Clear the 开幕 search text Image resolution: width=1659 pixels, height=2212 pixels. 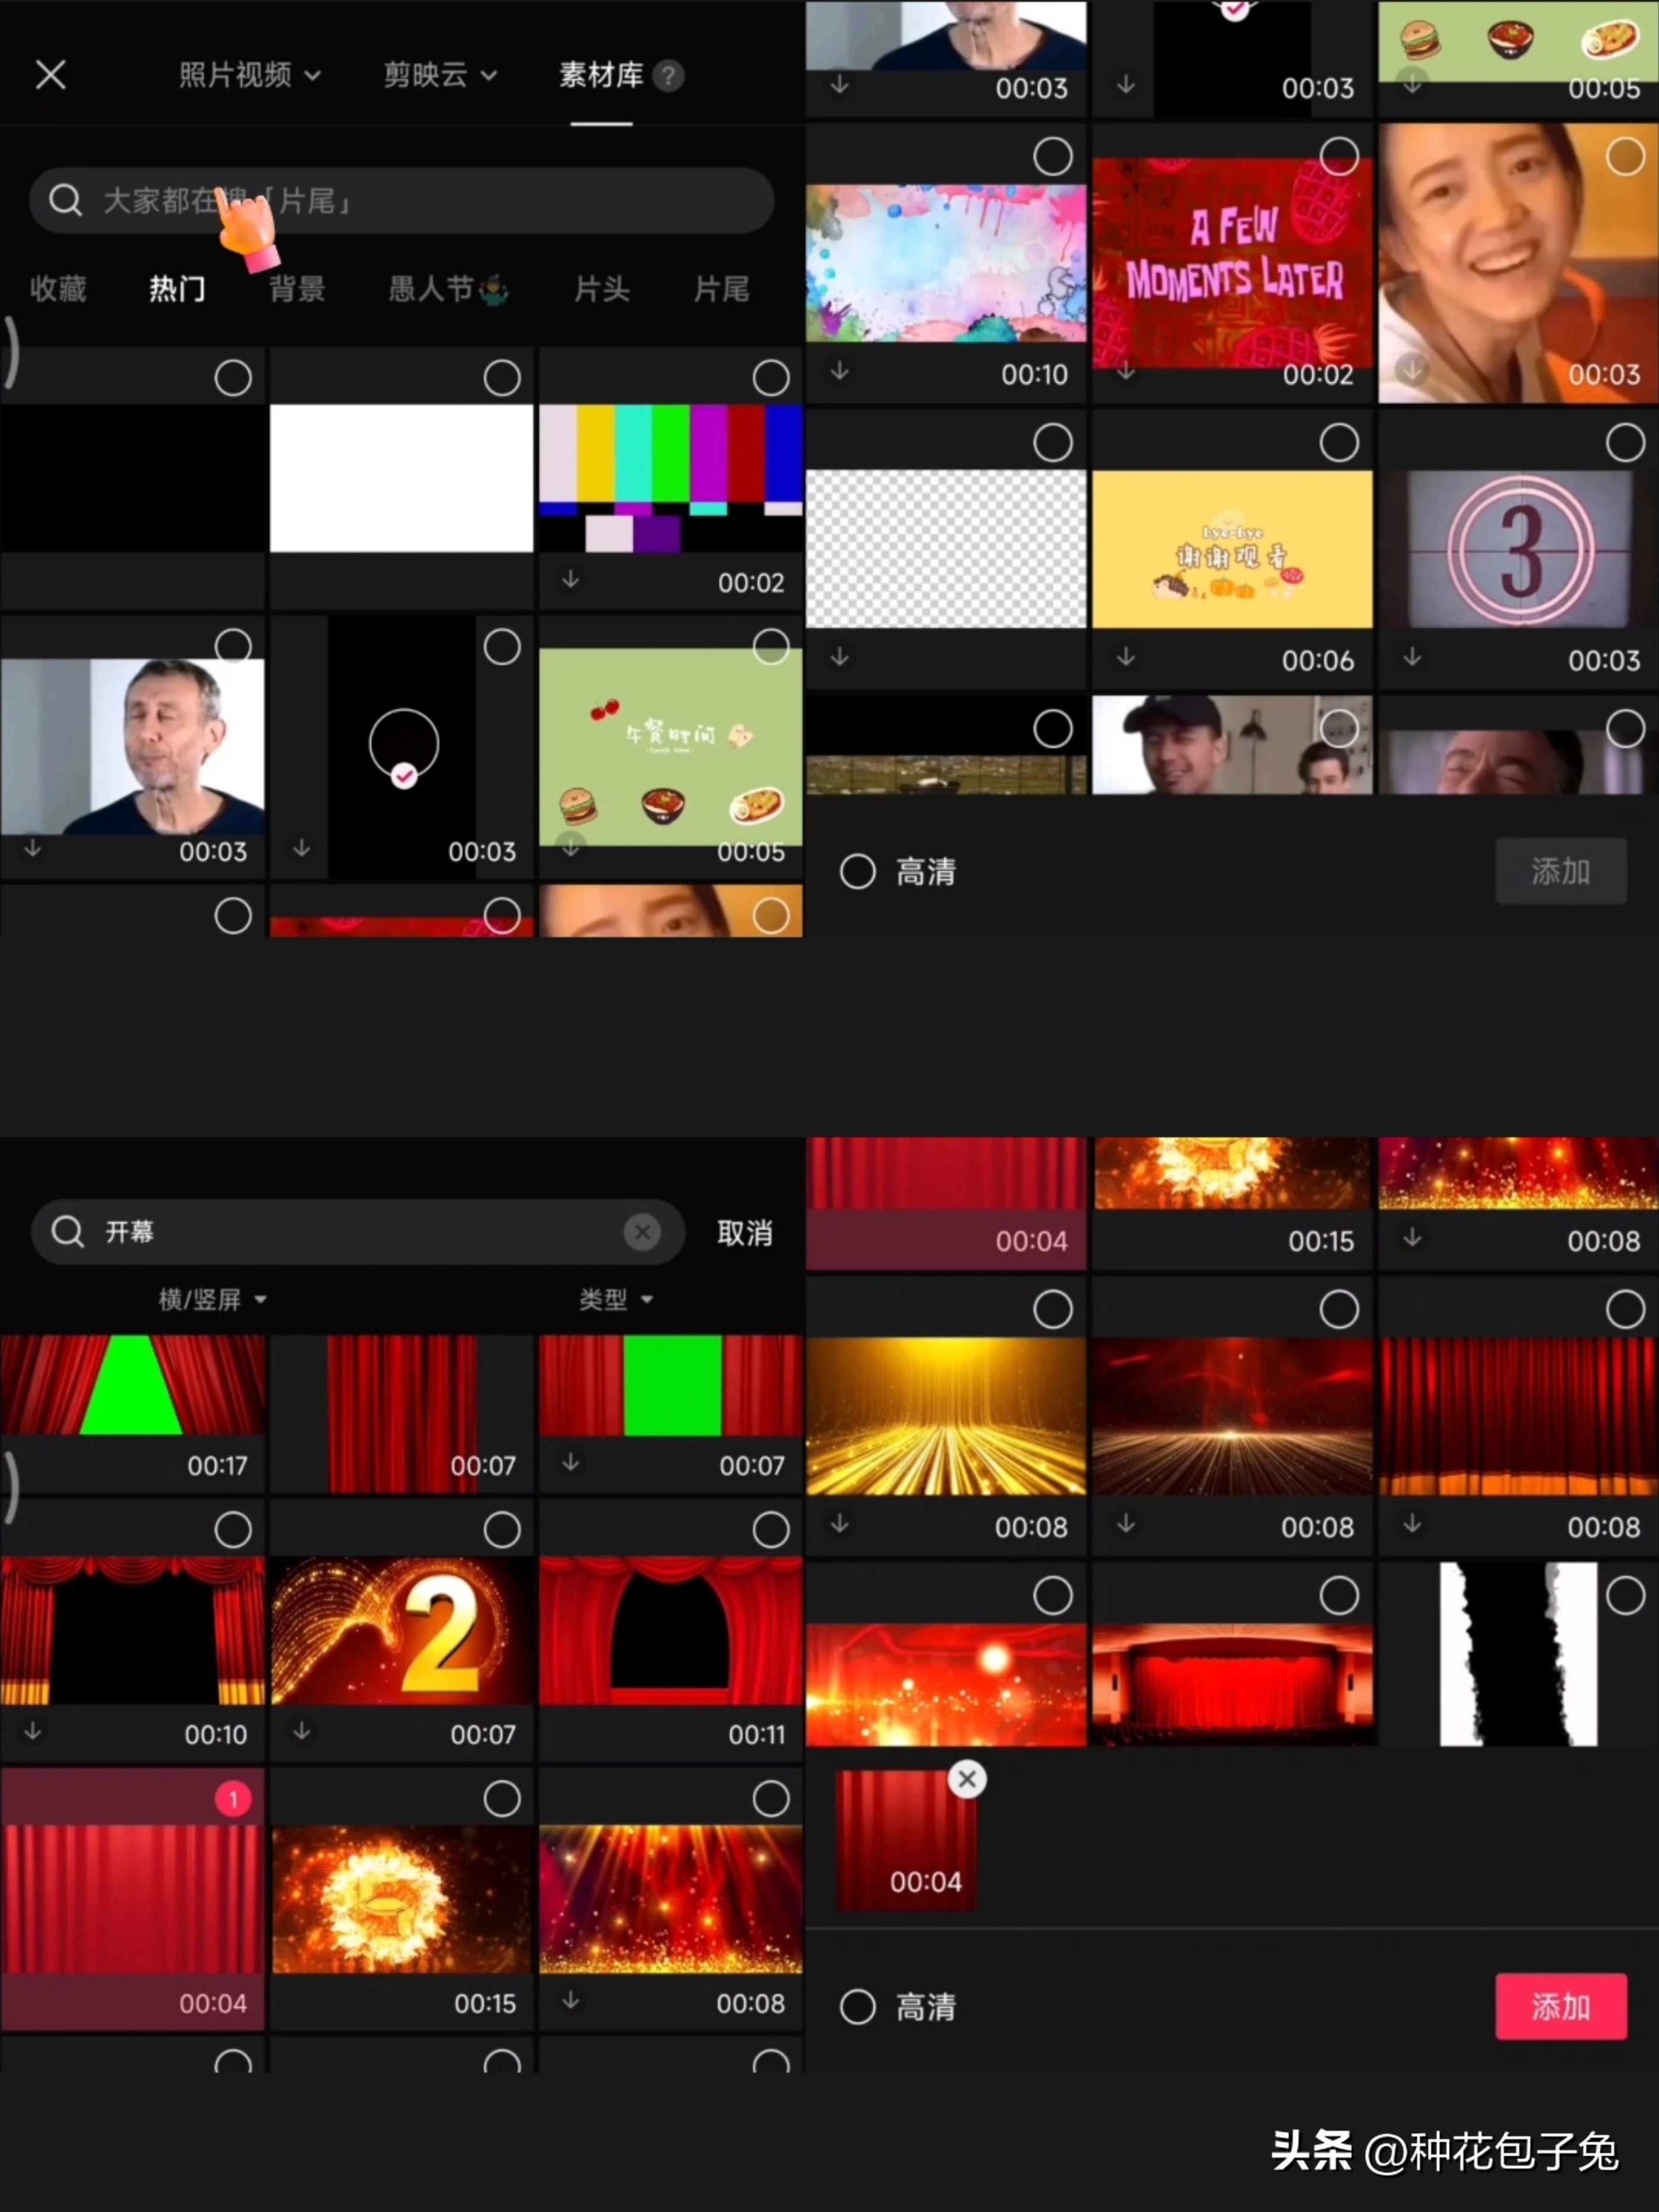(642, 1232)
